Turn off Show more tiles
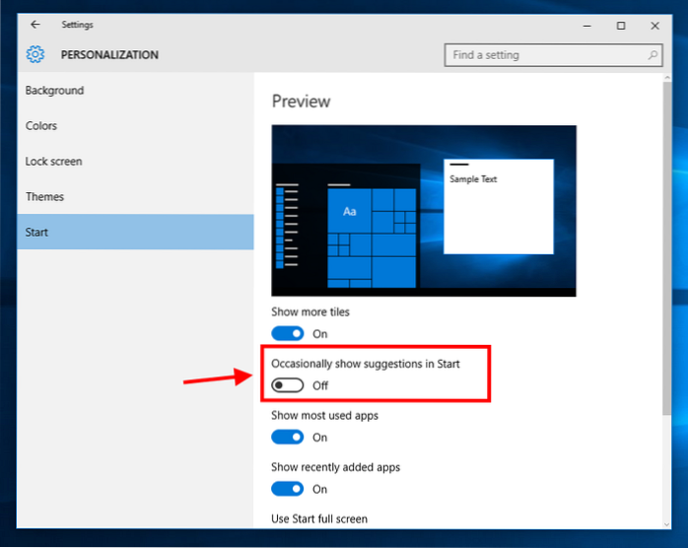688x548 pixels. coord(288,333)
